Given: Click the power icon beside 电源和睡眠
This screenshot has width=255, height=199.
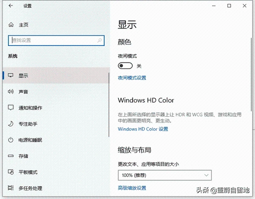Looking at the screenshot, I should coord(11,140).
